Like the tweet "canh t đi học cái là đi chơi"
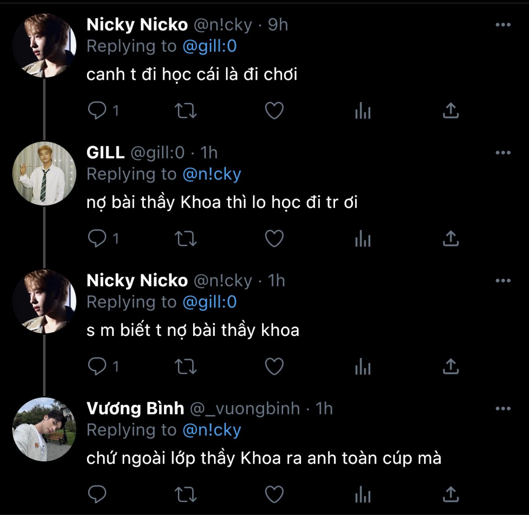529x515 pixels. coord(275,111)
